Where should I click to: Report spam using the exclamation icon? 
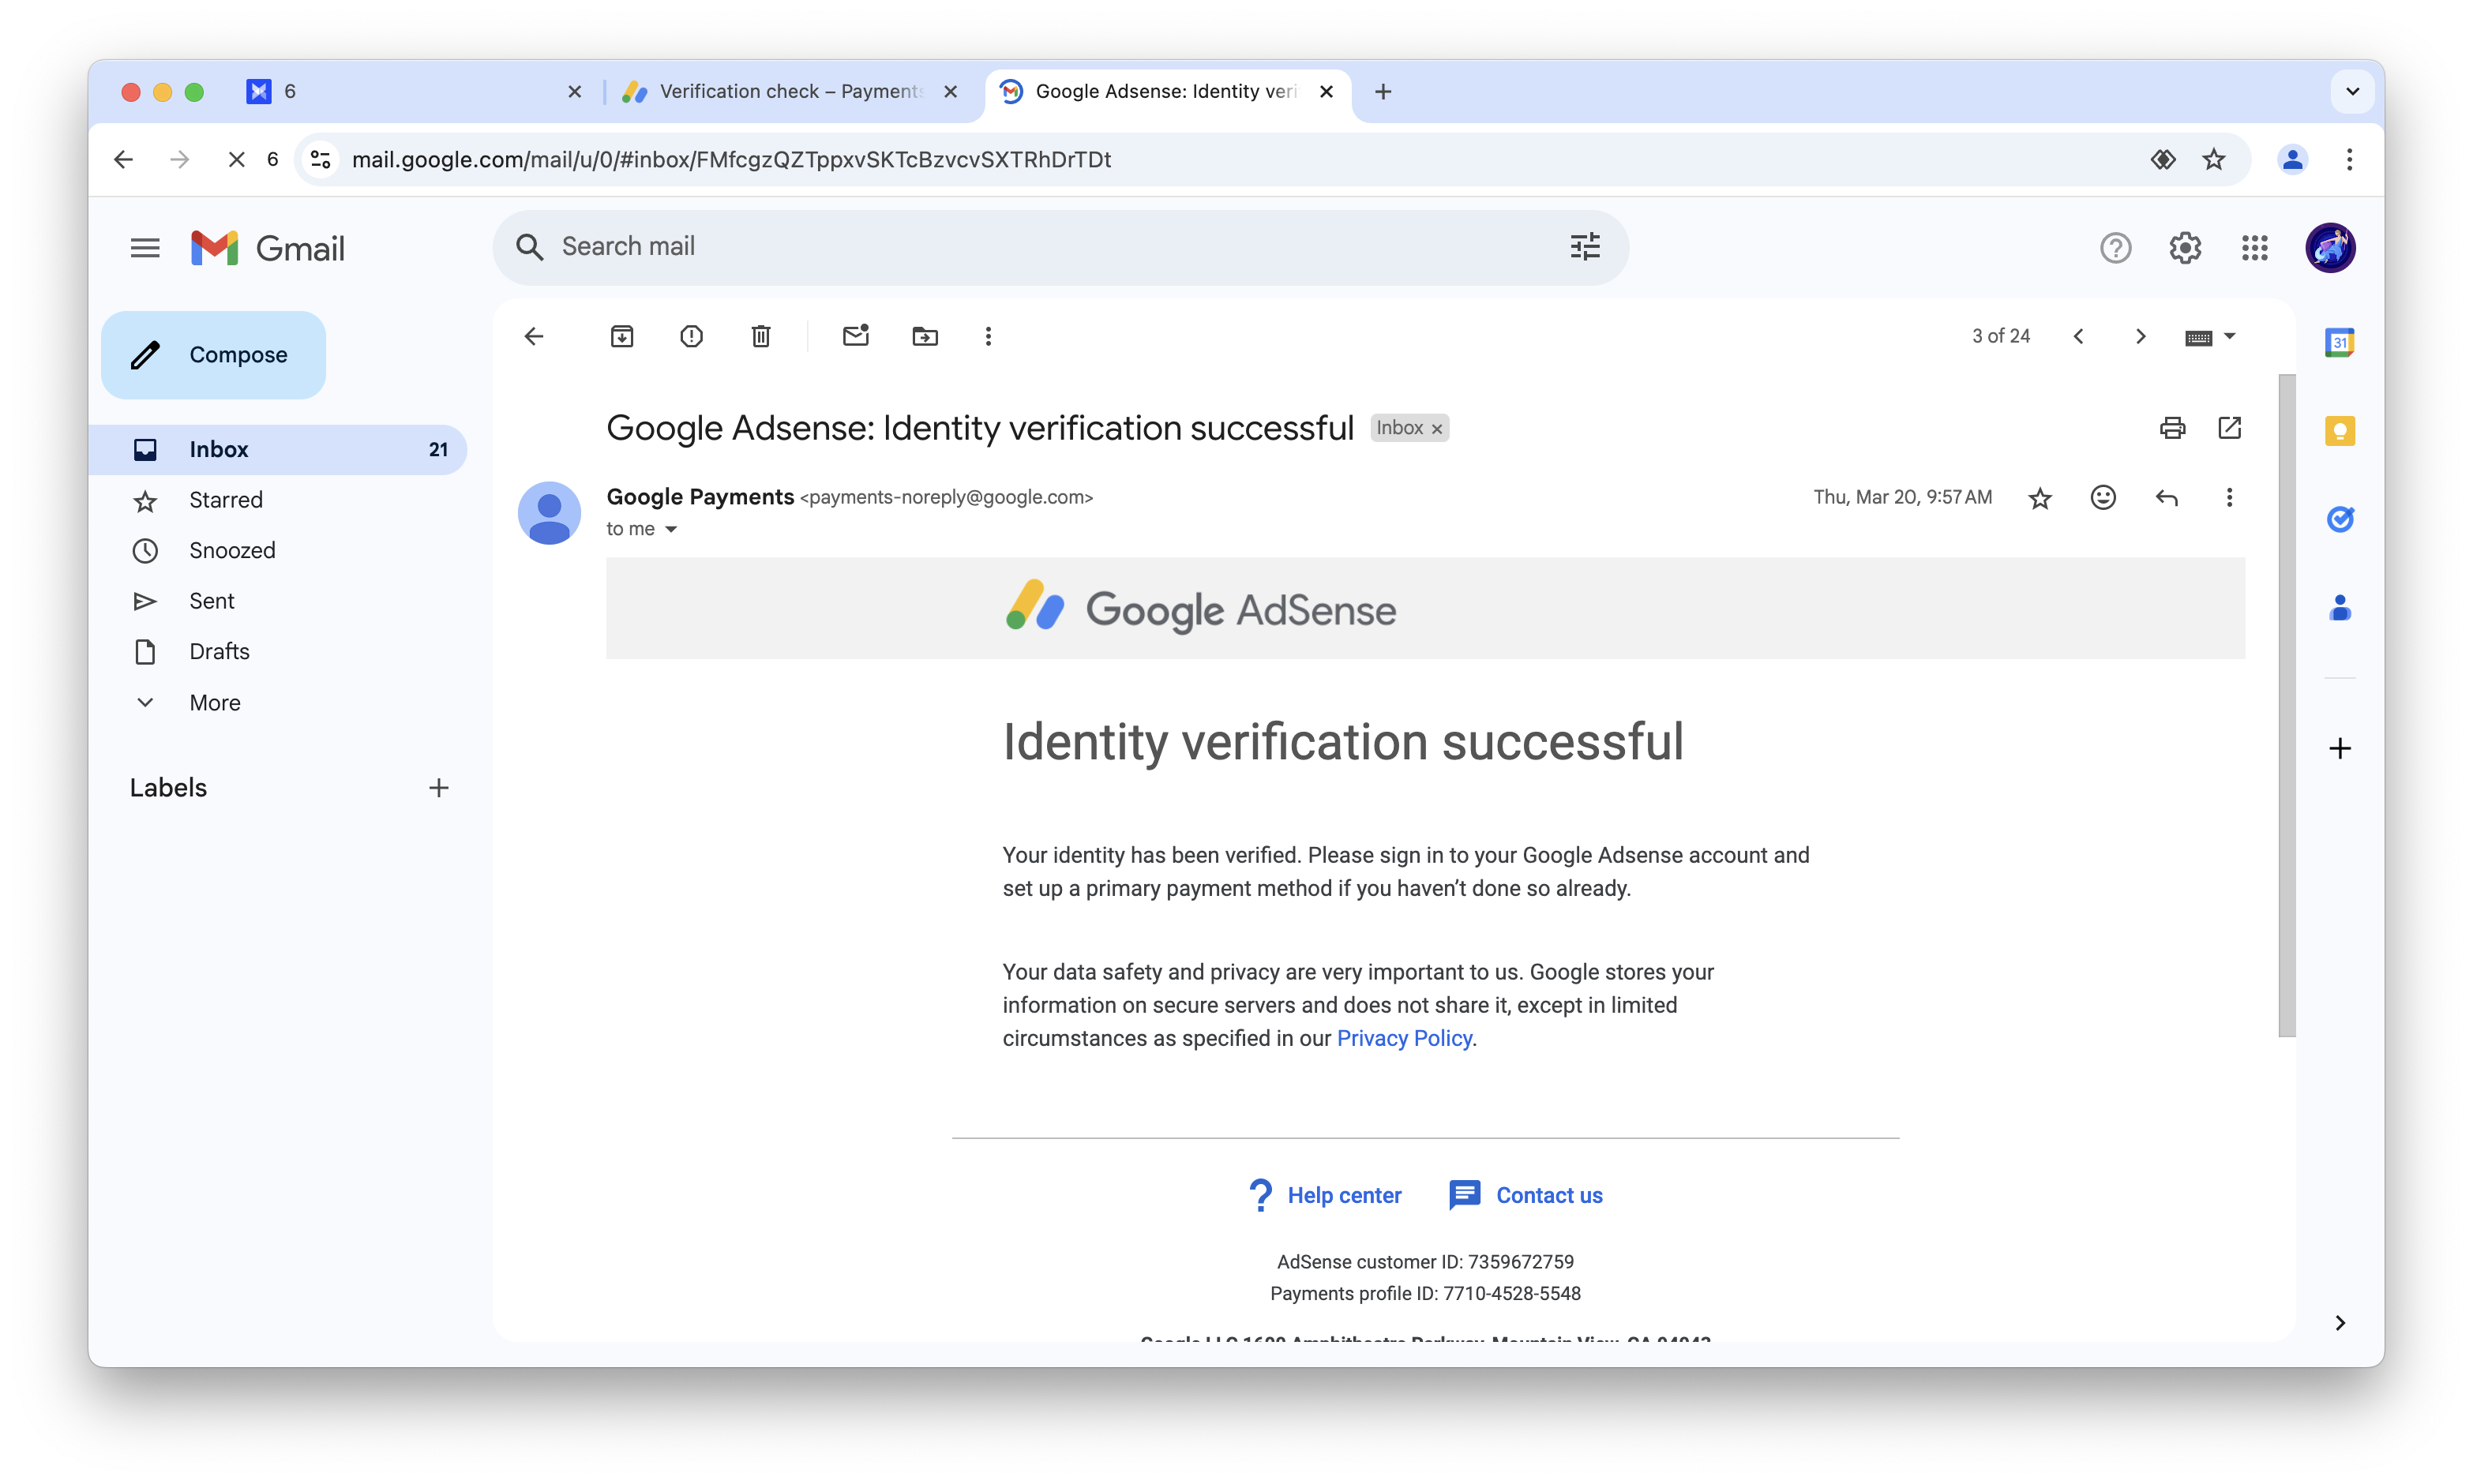[x=691, y=336]
